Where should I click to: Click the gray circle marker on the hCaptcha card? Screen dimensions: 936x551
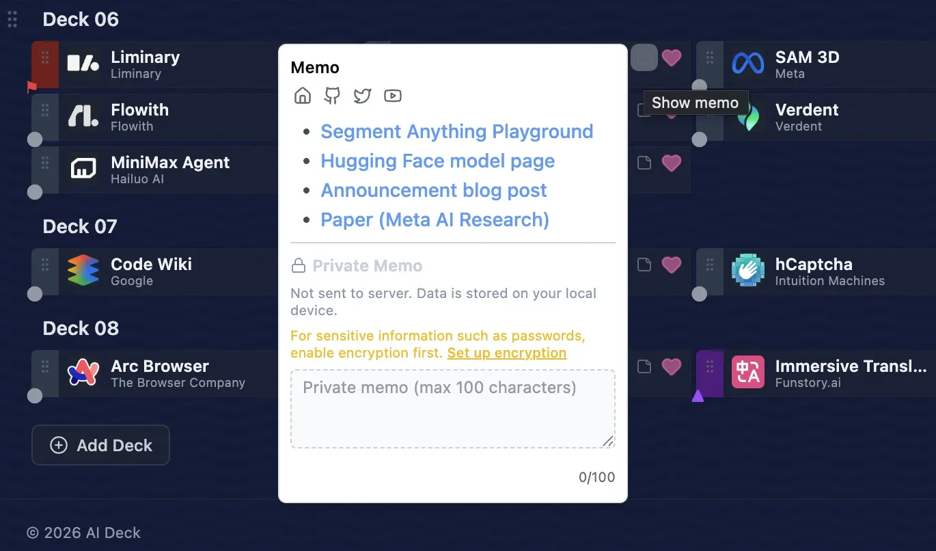click(x=699, y=294)
